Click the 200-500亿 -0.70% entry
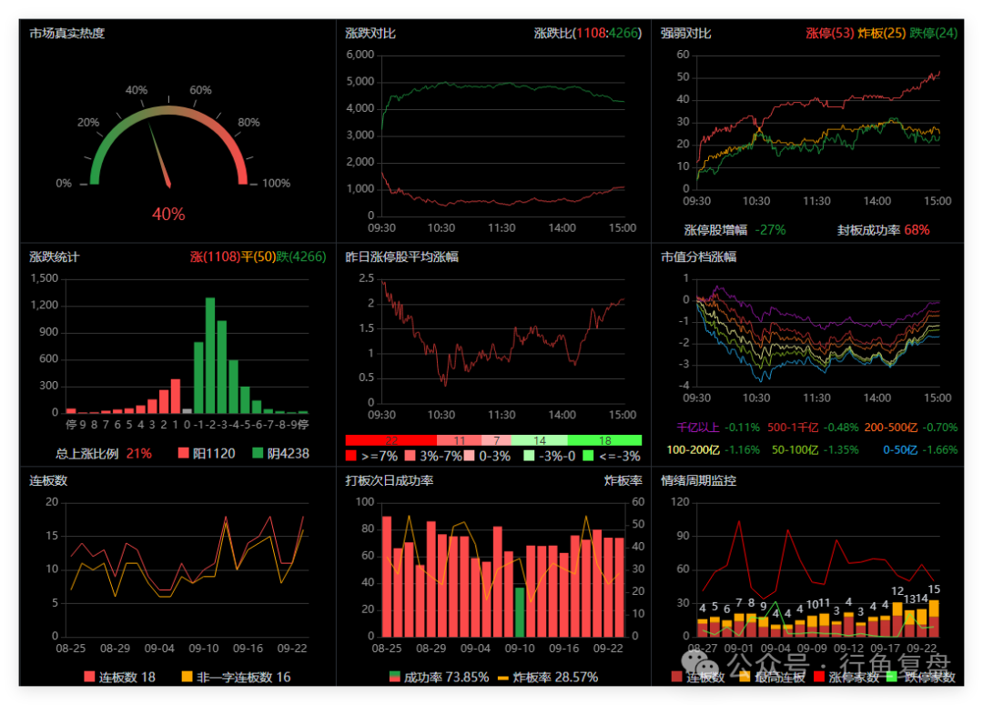This screenshot has height=705, width=983. tap(911, 428)
